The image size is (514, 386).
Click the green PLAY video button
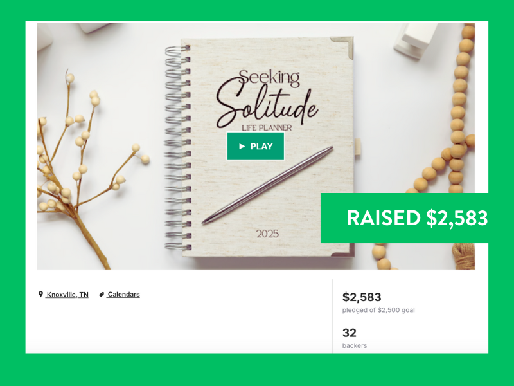256,146
